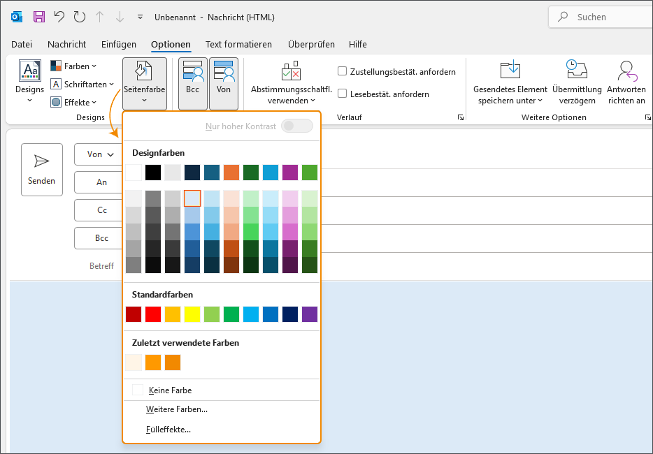The height and width of the screenshot is (454, 653).
Task: Pick the yellow swatch in Standardfarben
Action: 192,314
